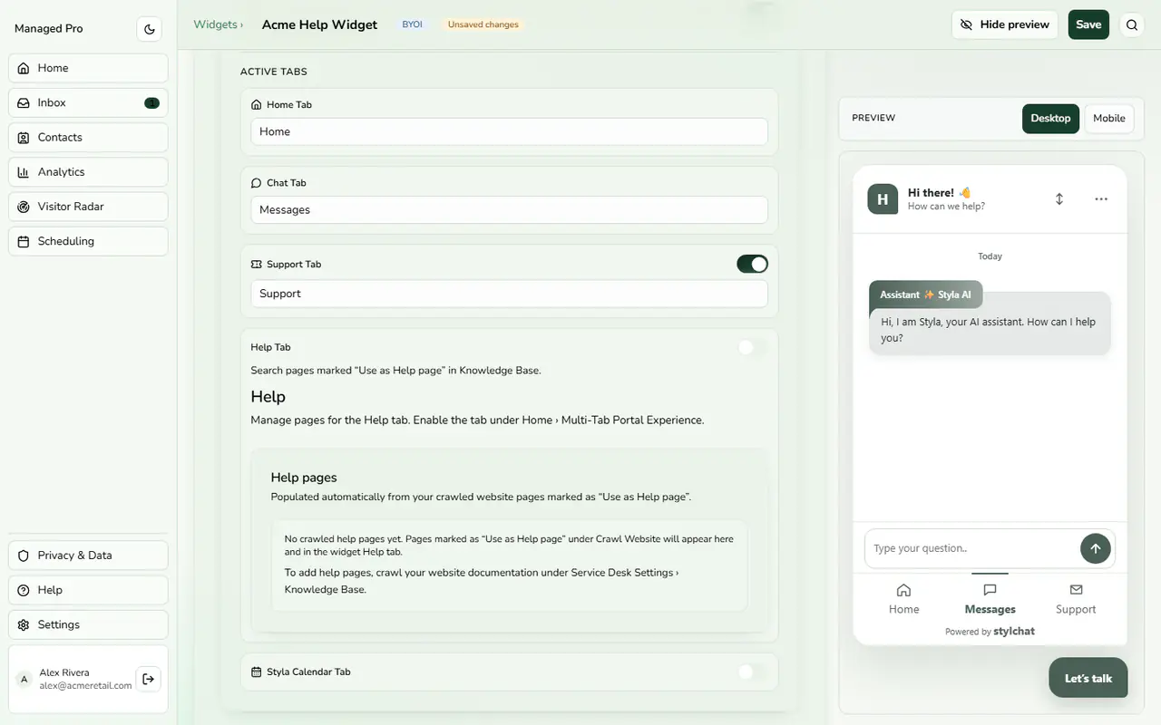Open search with magnifier icon
Viewport: 1161px width, 725px height.
[x=1132, y=25]
